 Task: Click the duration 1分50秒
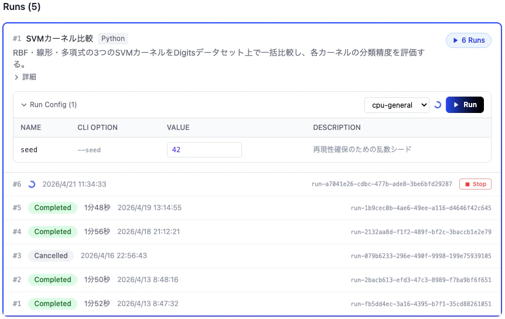97,280
